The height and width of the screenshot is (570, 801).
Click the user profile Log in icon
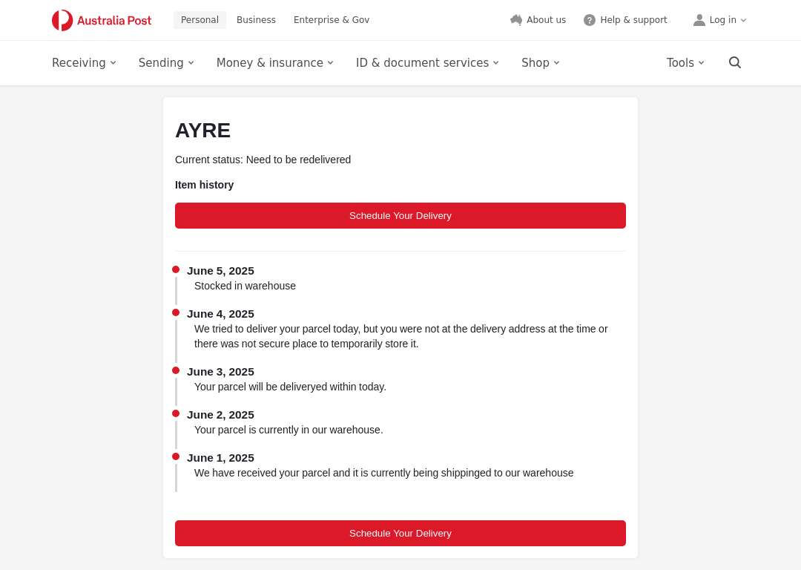click(x=699, y=20)
